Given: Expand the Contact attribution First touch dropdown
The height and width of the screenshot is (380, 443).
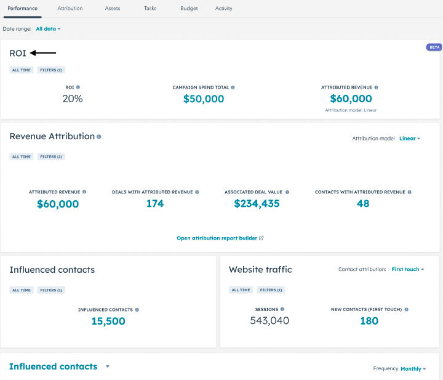Looking at the screenshot, I should click(408, 269).
